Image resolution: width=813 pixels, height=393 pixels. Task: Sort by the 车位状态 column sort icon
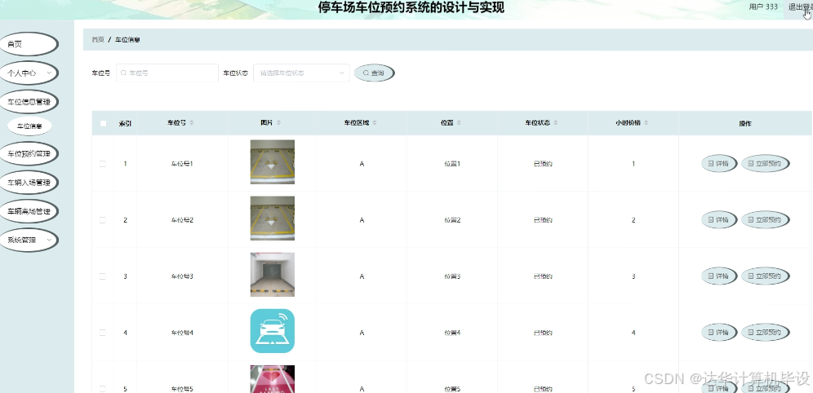pyautogui.click(x=556, y=123)
